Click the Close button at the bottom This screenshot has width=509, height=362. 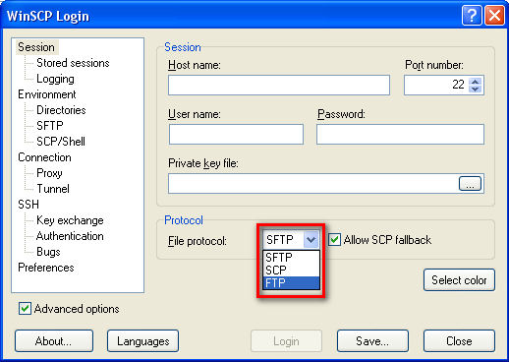[459, 341]
